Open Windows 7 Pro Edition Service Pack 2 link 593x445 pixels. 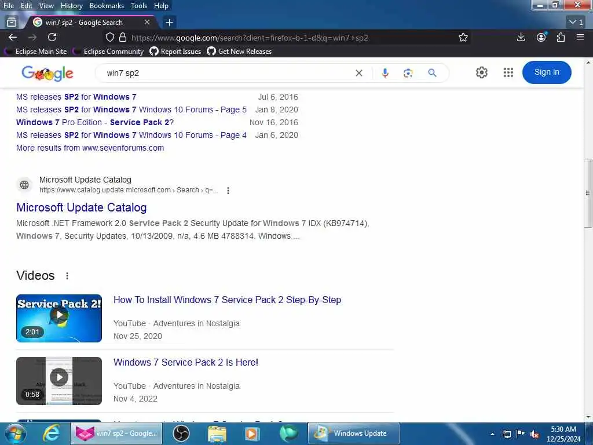(x=95, y=122)
